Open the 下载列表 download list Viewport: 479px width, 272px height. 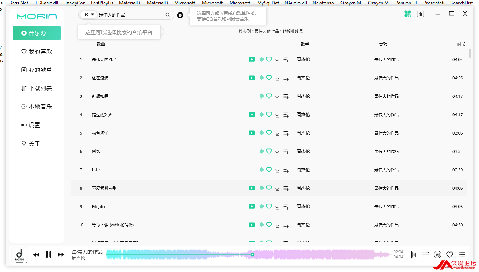click(x=37, y=88)
